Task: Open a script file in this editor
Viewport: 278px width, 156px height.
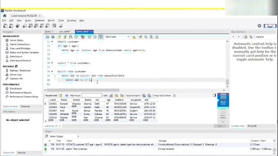Action: pyautogui.click(x=47, y=37)
